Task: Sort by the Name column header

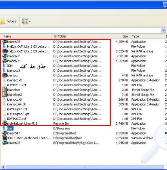Action: [7, 36]
